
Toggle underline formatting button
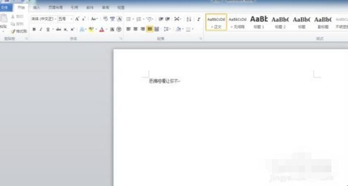[x=48, y=29]
